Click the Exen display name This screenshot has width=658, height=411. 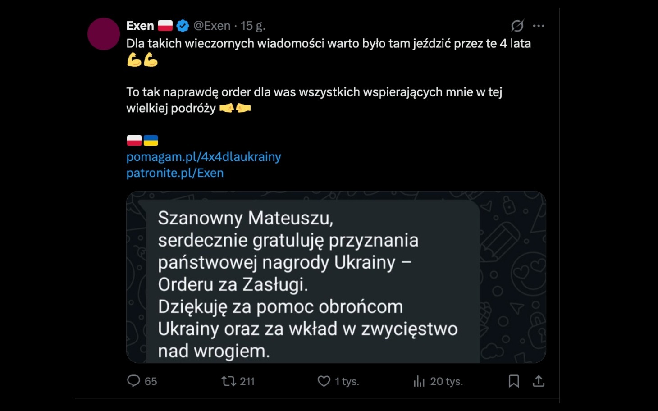(140, 26)
